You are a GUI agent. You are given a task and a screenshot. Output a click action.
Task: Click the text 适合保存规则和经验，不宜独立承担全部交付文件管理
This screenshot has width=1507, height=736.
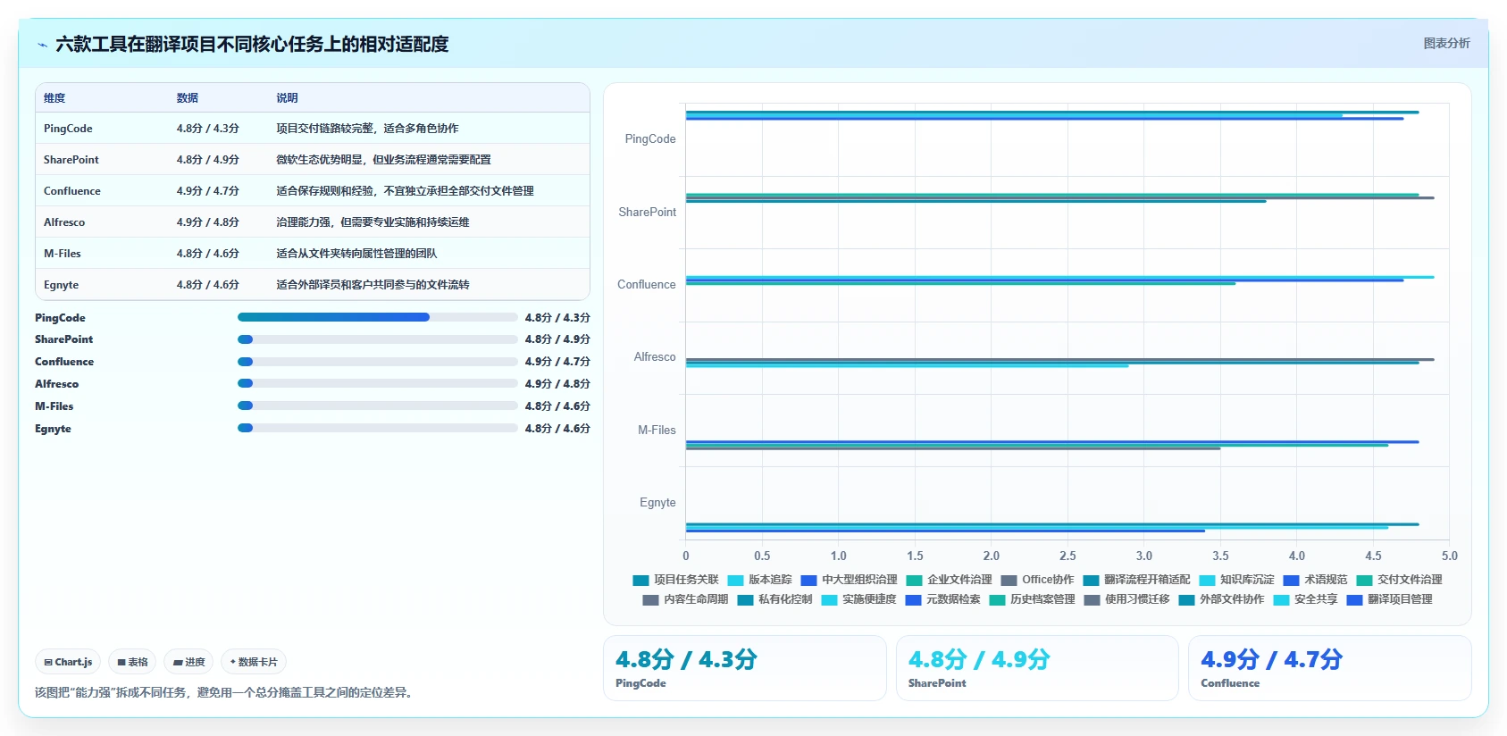(x=405, y=191)
